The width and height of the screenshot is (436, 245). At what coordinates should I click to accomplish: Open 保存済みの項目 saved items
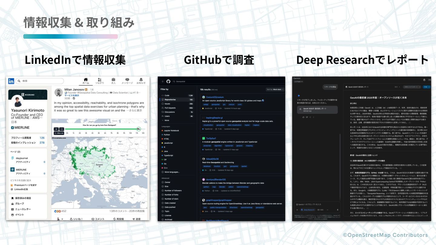point(21,198)
